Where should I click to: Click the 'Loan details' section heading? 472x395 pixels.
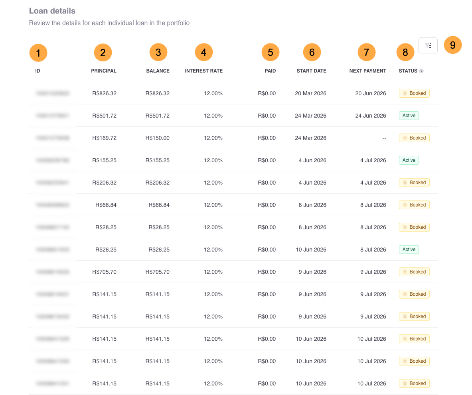click(52, 11)
